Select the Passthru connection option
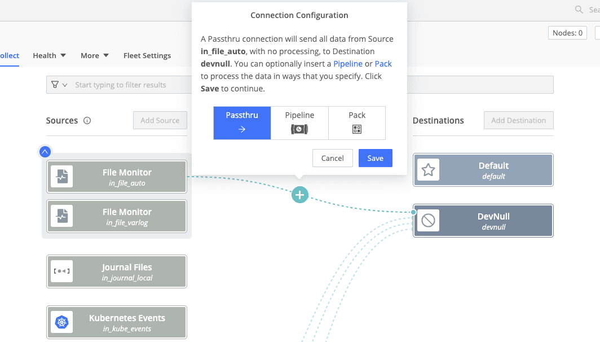 click(x=242, y=122)
